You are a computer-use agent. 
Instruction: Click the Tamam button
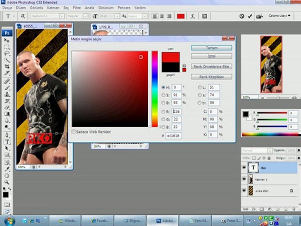pyautogui.click(x=211, y=48)
